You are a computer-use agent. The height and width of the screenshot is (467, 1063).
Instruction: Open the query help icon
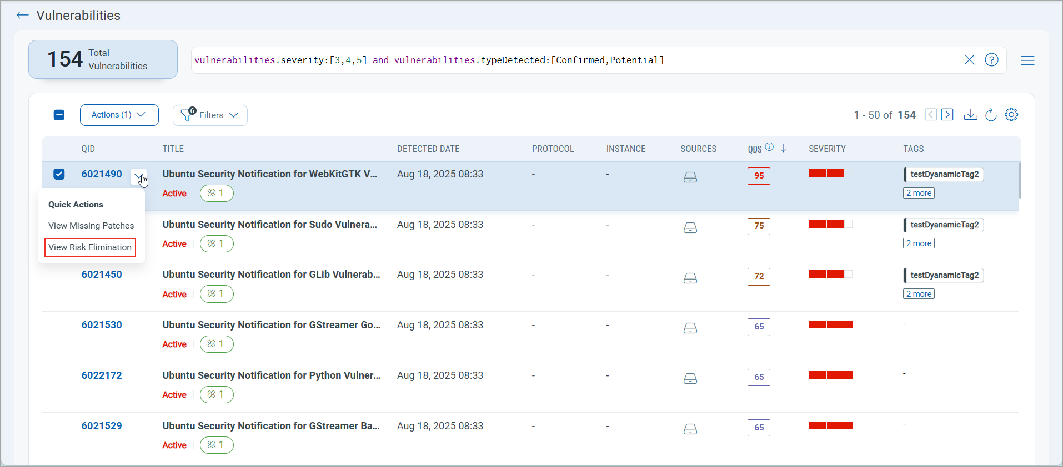pyautogui.click(x=991, y=60)
